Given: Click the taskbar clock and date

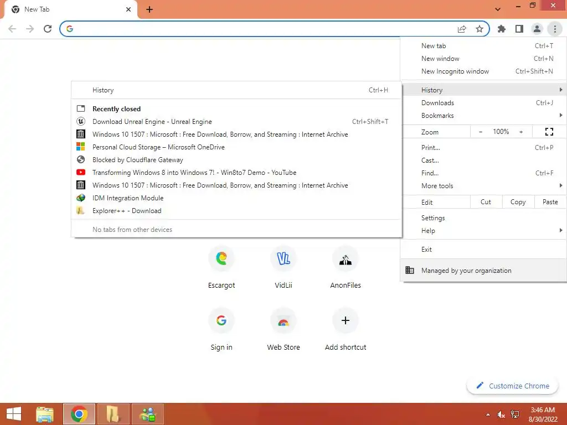Looking at the screenshot, I should tap(543, 414).
